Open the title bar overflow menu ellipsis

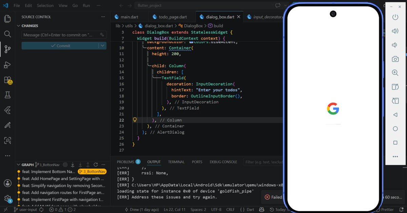coord(99,5)
